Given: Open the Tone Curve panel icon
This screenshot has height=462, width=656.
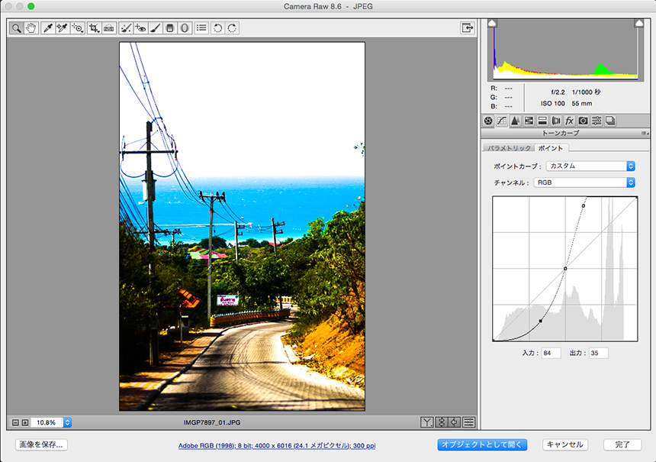Looking at the screenshot, I should tap(502, 121).
